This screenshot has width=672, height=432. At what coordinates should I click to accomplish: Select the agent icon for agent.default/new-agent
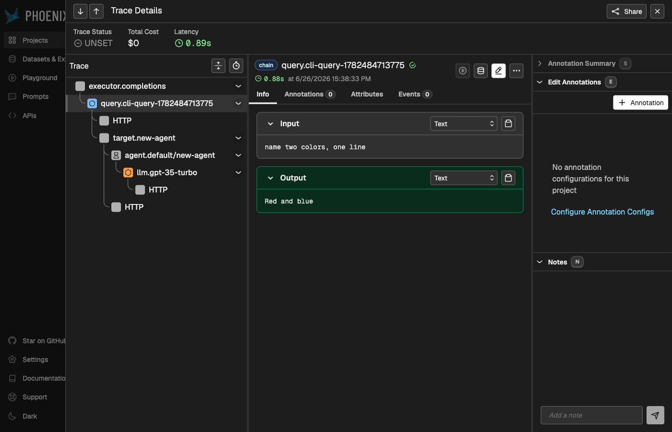116,155
